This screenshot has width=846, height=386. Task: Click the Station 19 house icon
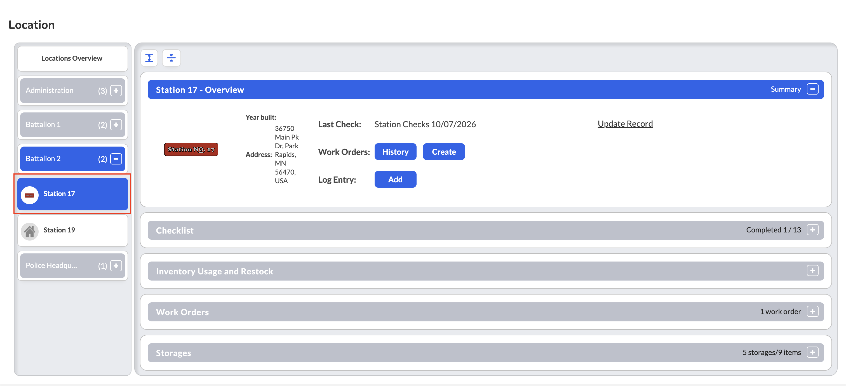pyautogui.click(x=30, y=231)
